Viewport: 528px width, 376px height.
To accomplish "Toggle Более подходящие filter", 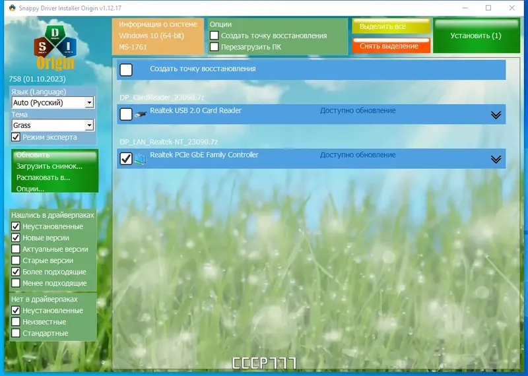I will click(16, 272).
